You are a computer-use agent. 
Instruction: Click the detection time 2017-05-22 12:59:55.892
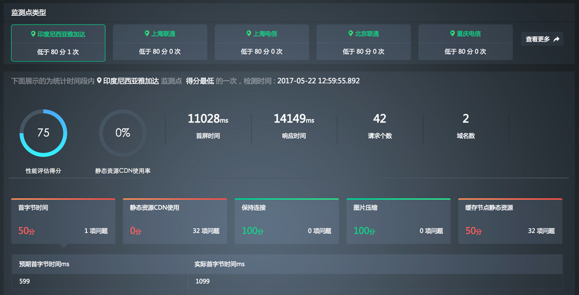[319, 80]
